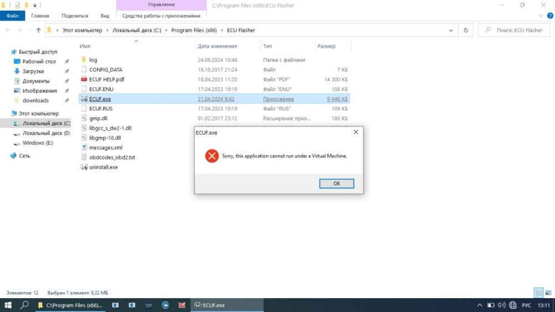Close the ECUF.exe error dialog with X
Image resolution: width=555 pixels, height=312 pixels.
[356, 132]
